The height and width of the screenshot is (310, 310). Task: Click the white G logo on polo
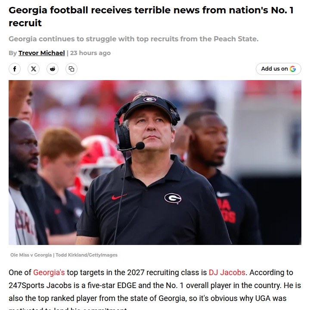click(173, 198)
